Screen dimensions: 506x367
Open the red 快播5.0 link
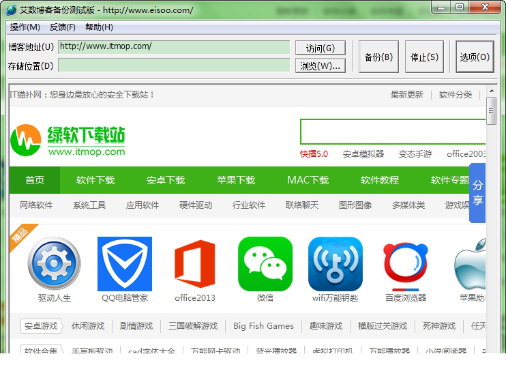pyautogui.click(x=314, y=154)
